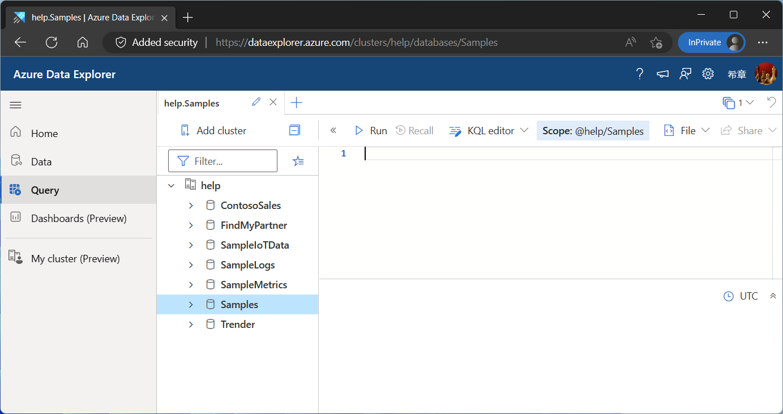
Task: Select the SampleIoTData database
Action: (255, 245)
